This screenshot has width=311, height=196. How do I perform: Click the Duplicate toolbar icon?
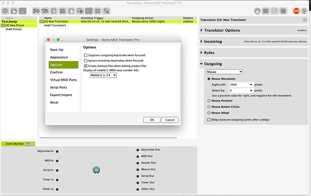54,11
